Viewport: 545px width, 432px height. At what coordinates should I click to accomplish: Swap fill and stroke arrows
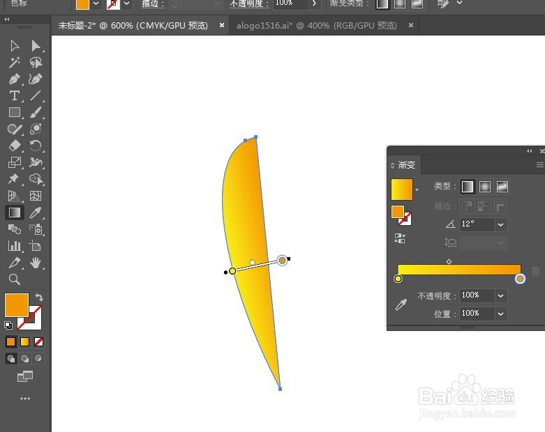39,297
